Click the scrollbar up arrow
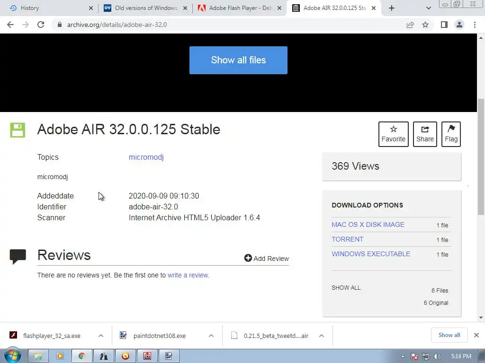The width and height of the screenshot is (485, 363). click(x=481, y=38)
